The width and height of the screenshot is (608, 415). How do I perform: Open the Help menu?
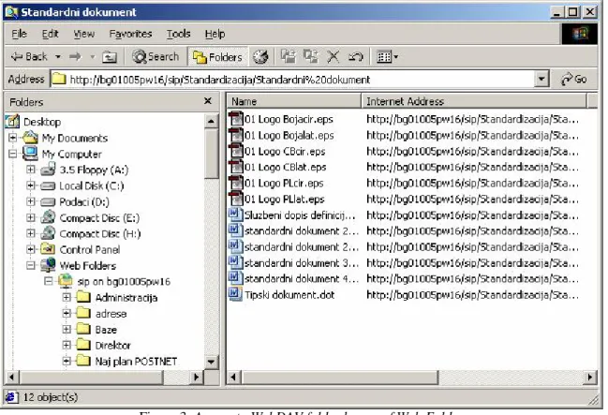[x=215, y=34]
